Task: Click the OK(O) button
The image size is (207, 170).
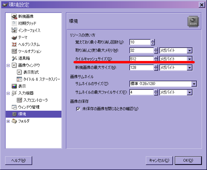Action: click(188, 160)
